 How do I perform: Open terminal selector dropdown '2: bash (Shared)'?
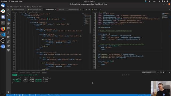[149, 72]
